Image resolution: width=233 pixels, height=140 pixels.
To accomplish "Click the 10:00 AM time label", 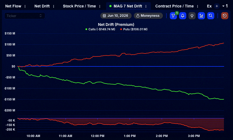I will click(33, 136).
